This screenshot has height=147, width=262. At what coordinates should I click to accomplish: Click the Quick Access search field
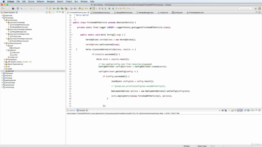245,9
